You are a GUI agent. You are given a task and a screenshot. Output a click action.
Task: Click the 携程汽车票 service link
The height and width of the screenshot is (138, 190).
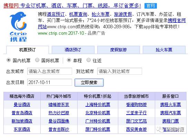point(171,113)
